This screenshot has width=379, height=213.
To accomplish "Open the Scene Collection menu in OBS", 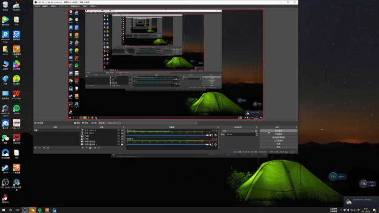I will tap(75, 6).
